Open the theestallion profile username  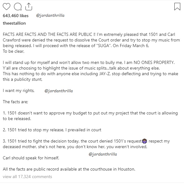pyautogui.click(x=14, y=23)
